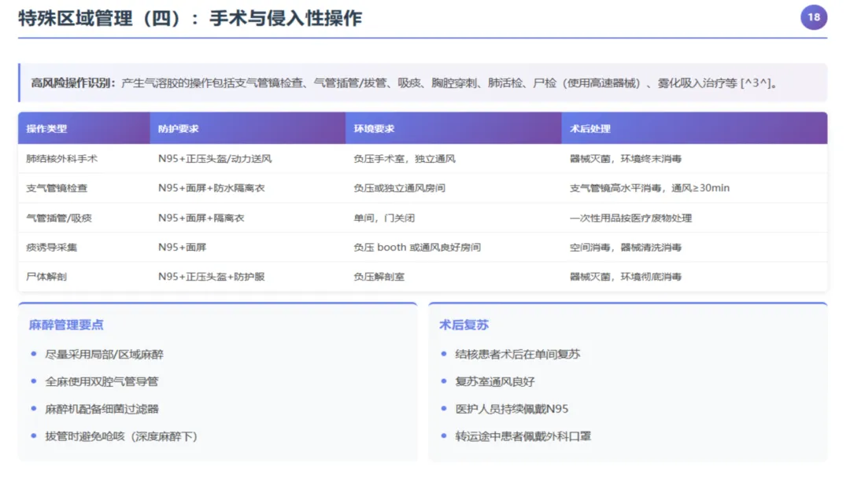The height and width of the screenshot is (478, 850).
Task: Click the 肺结核外科手术 table row
Action: coord(423,159)
